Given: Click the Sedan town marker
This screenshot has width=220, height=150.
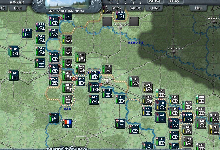Looking at the screenshot, I should (107, 82).
